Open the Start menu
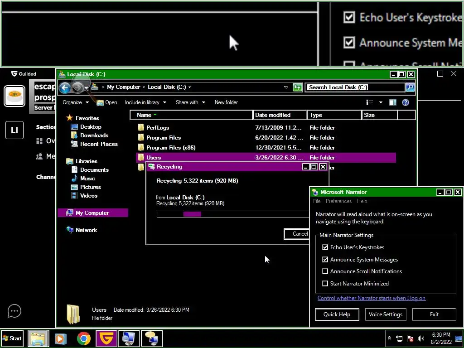 pyautogui.click(x=12, y=338)
